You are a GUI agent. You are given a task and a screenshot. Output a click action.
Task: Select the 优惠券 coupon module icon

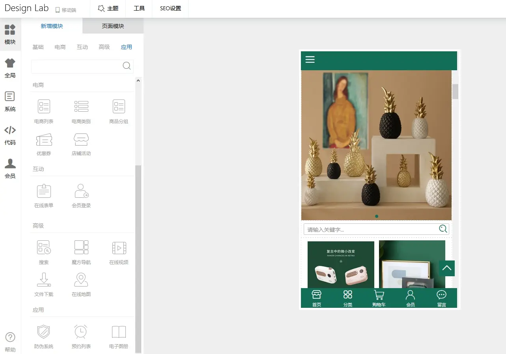point(44,140)
